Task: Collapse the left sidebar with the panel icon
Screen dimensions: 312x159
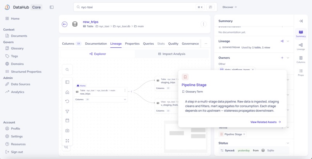Action: point(52,7)
